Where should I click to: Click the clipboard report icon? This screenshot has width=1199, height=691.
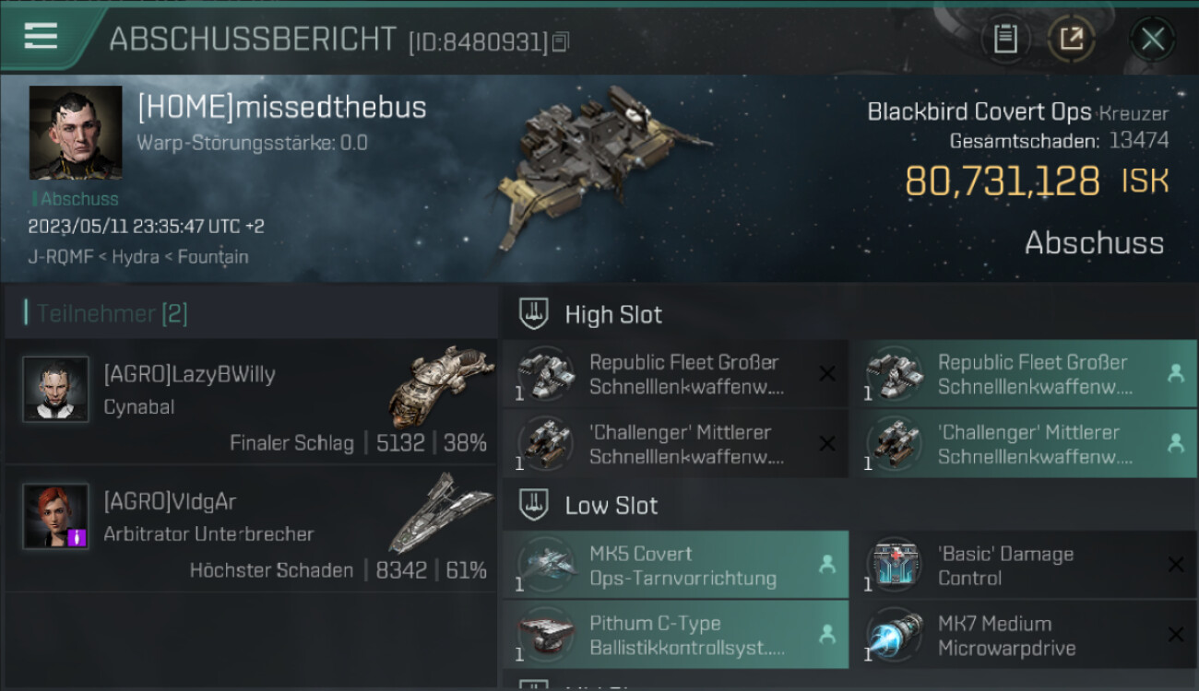(1005, 40)
